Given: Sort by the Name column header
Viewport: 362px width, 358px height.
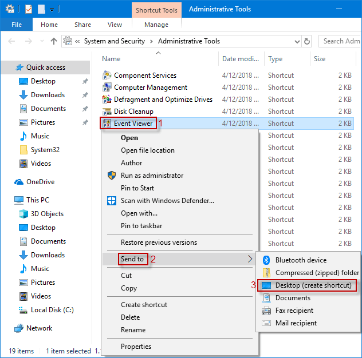Looking at the screenshot, I should click(x=111, y=59).
